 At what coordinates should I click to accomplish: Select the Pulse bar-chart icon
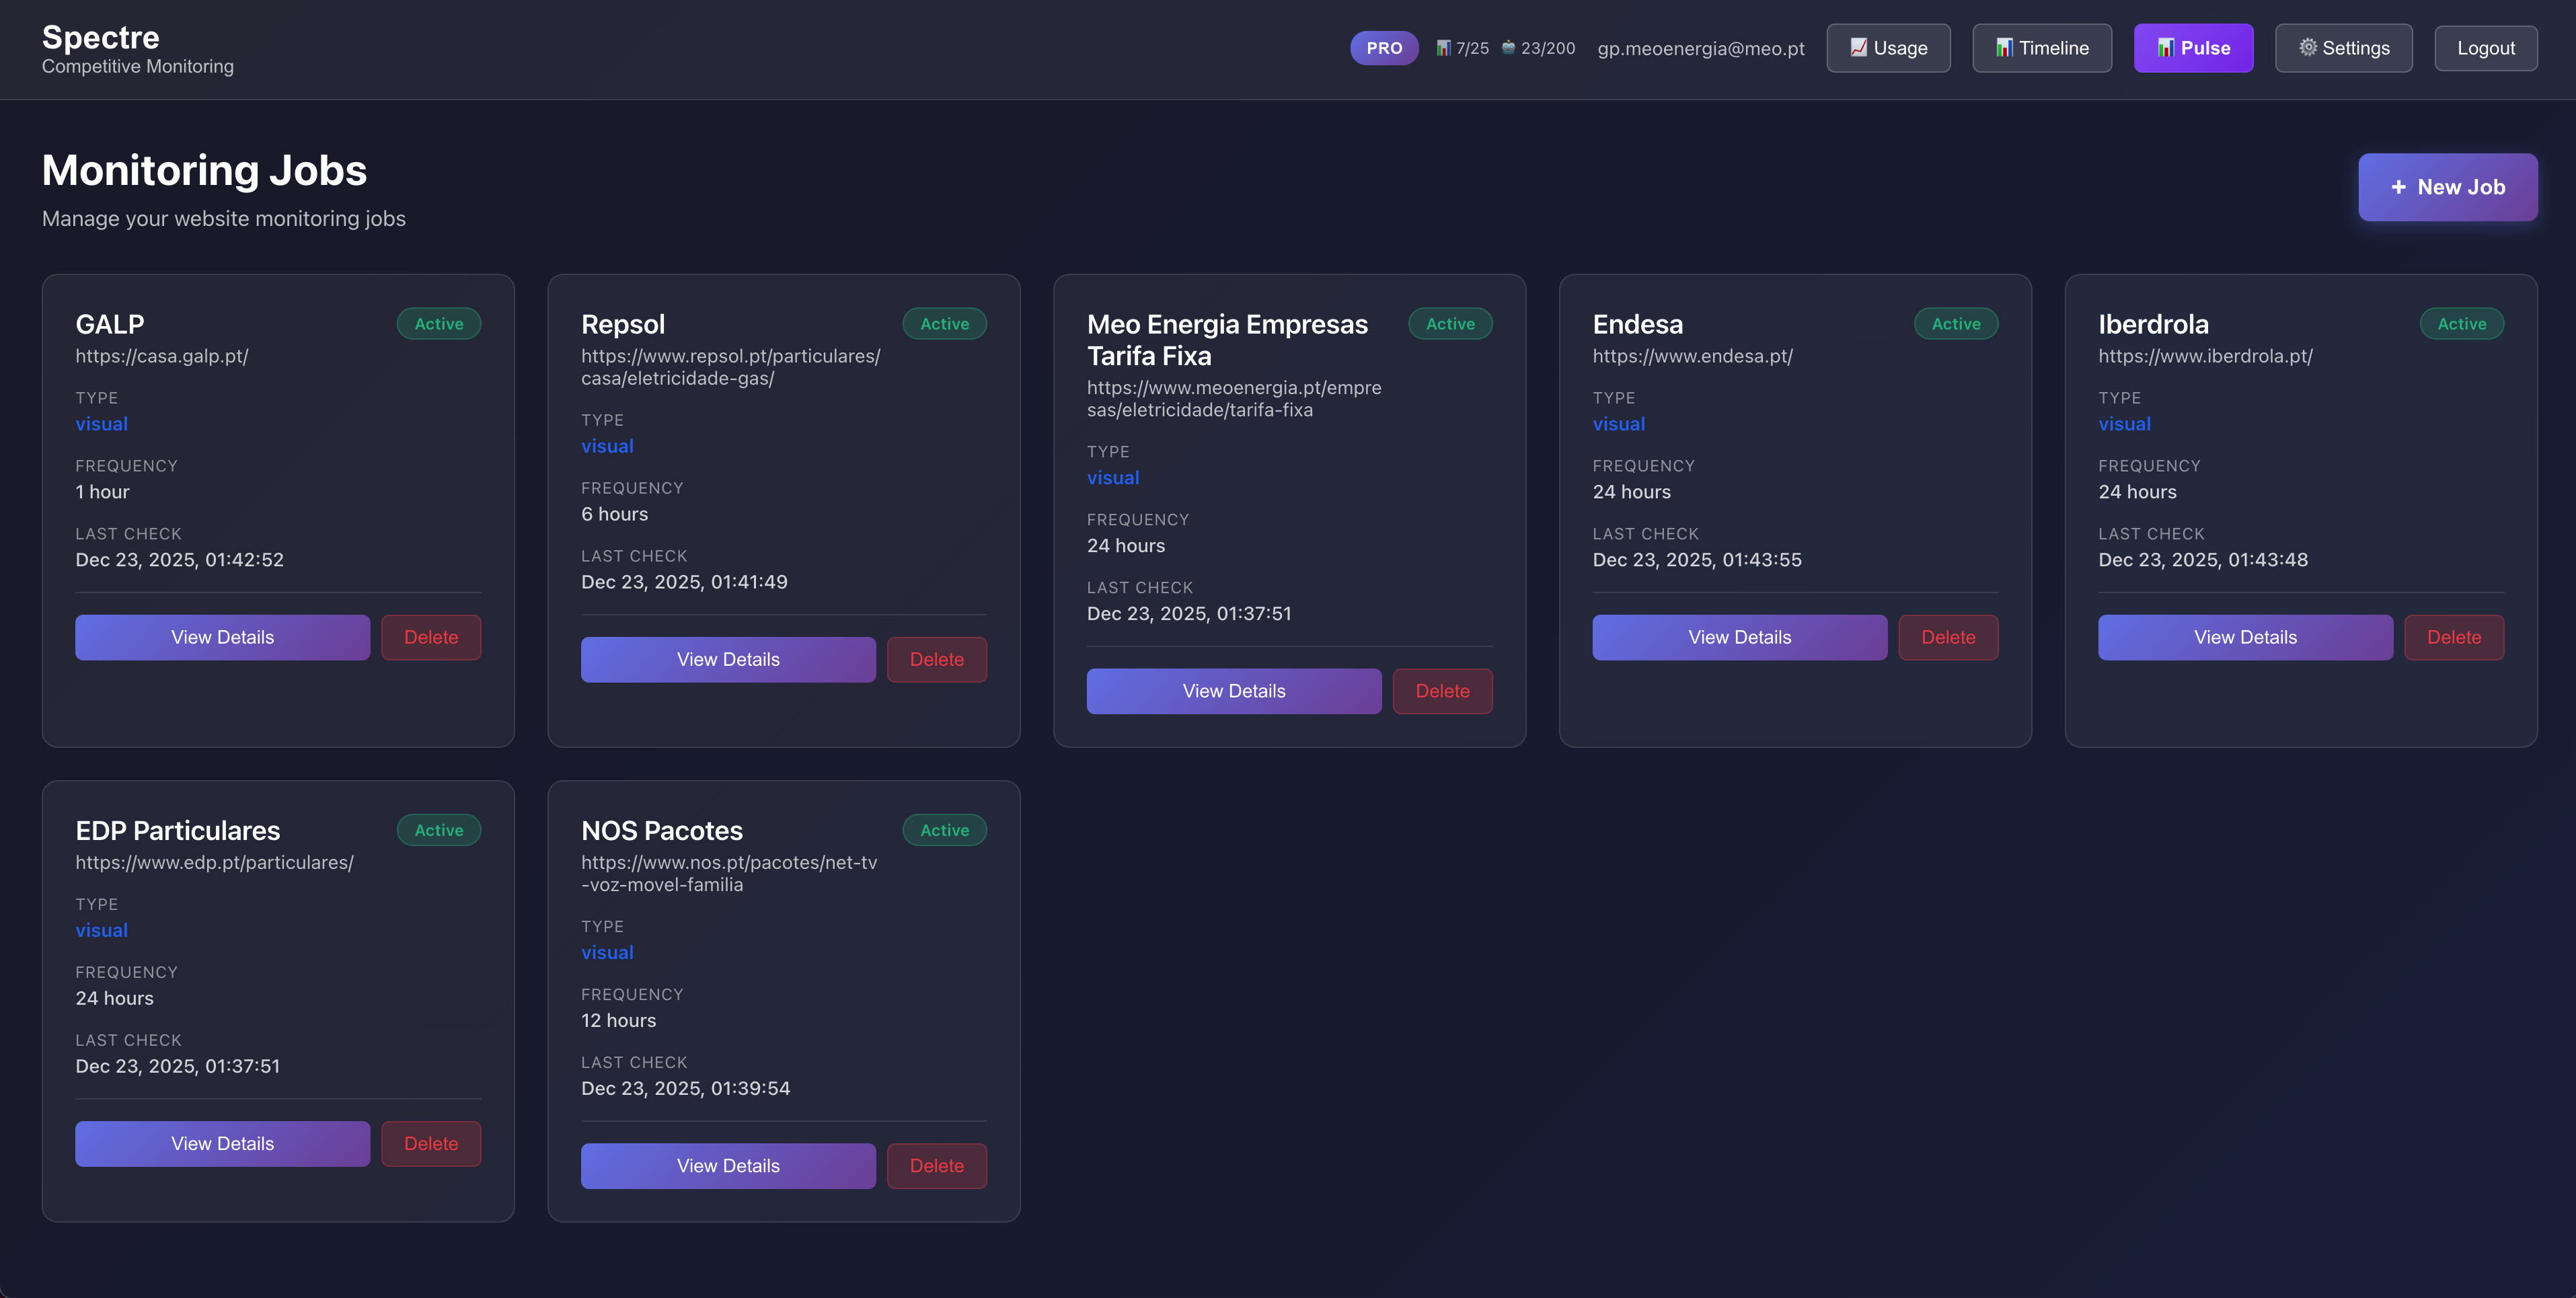tap(2166, 47)
